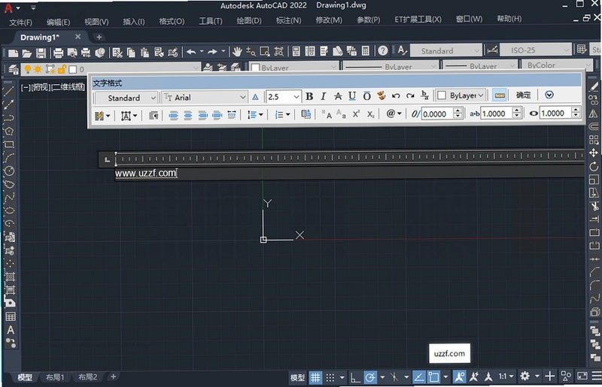
Task: Click width factor 1.0000 field
Action: click(555, 113)
